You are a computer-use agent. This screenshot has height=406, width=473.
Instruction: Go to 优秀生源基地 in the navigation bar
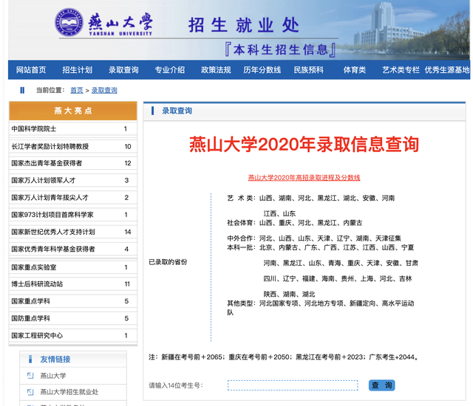pyautogui.click(x=447, y=70)
